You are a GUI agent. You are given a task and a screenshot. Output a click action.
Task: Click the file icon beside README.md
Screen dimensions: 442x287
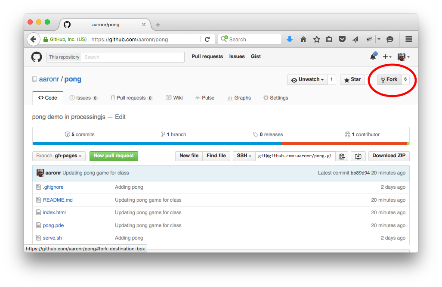point(39,200)
